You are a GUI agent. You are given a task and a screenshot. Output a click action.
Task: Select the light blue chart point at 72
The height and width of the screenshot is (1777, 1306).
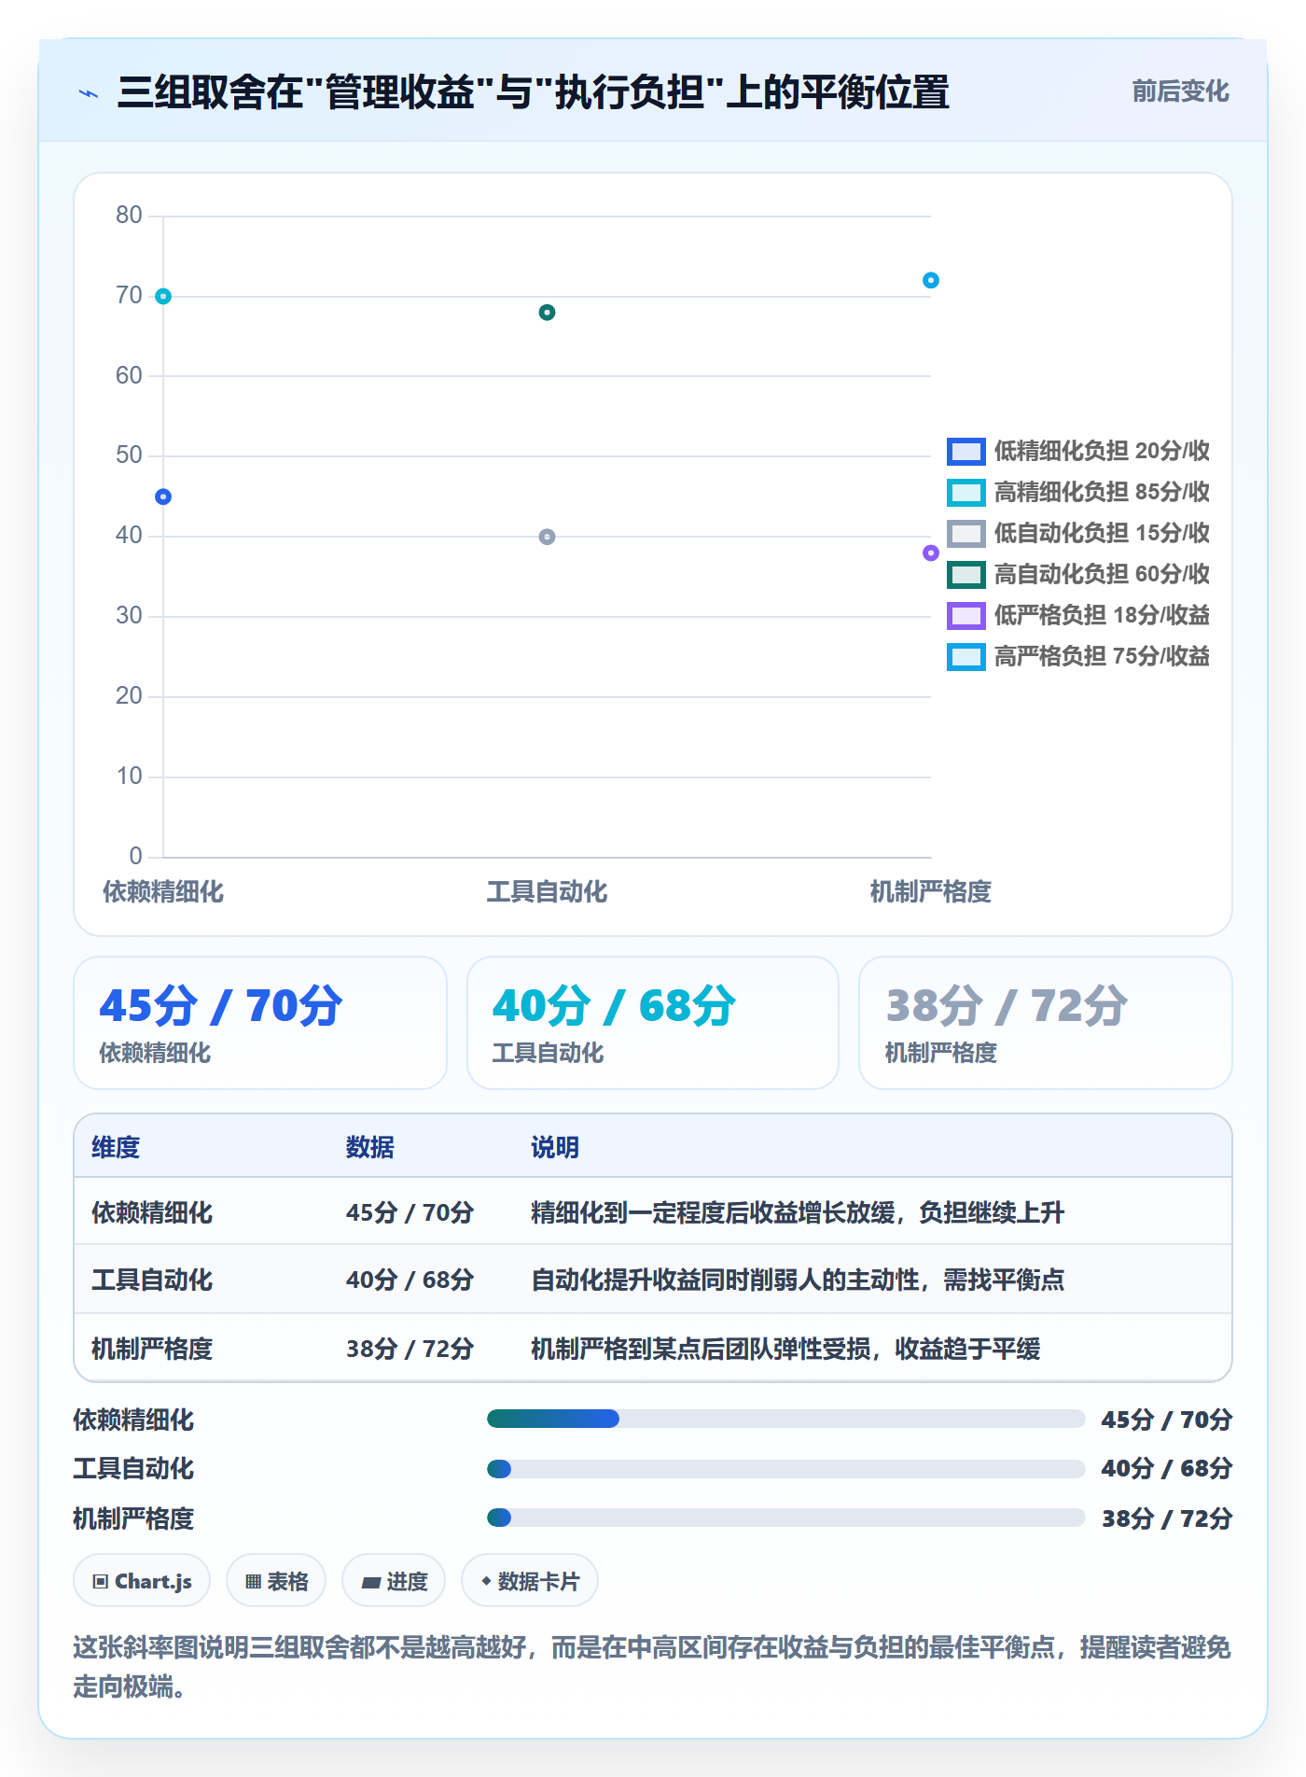coord(931,280)
